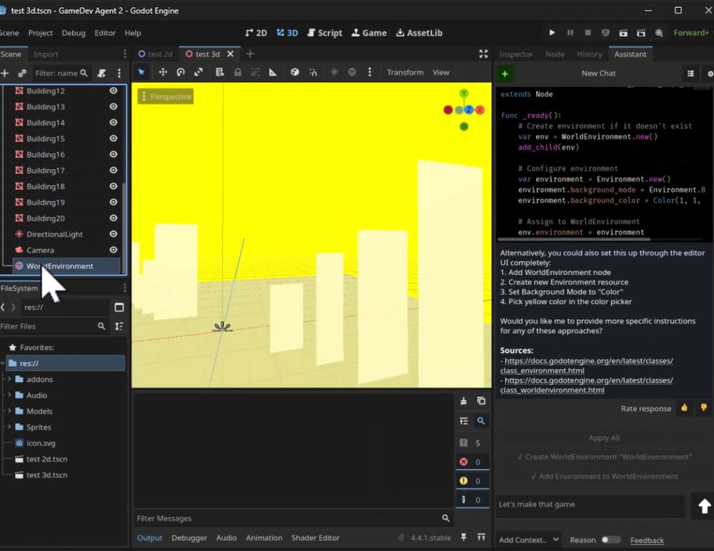Run the project with play button

pyautogui.click(x=552, y=33)
